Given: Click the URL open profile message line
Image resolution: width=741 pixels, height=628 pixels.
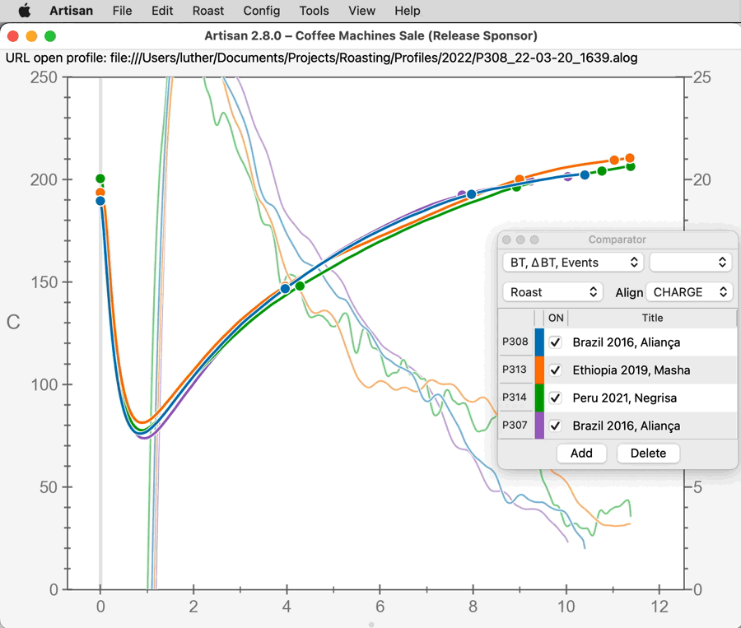Looking at the screenshot, I should [321, 58].
